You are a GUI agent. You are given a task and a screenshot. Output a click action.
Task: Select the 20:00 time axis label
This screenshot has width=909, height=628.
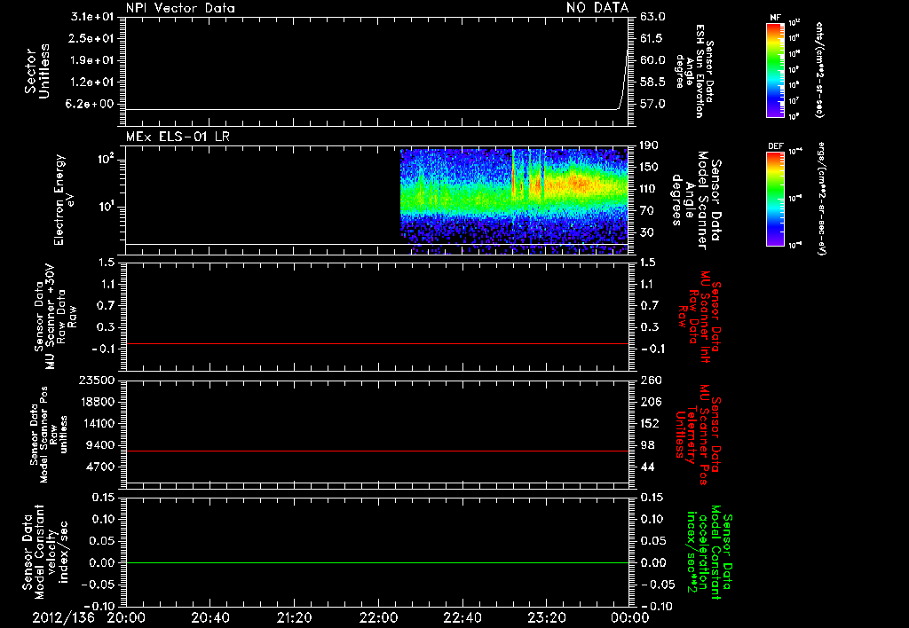126,617
